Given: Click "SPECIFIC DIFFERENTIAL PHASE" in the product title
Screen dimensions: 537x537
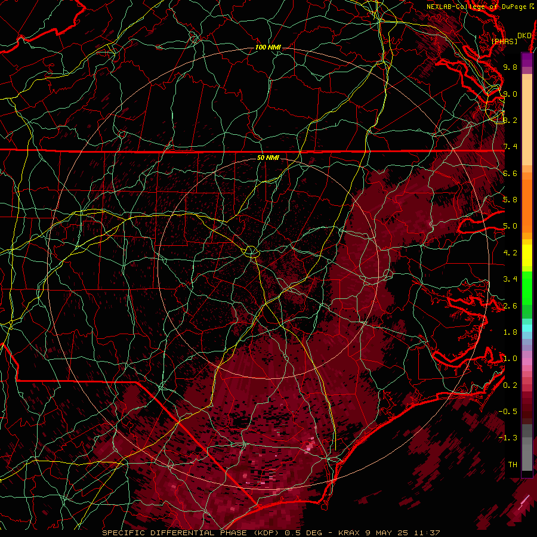Looking at the screenshot, I should tap(174, 533).
